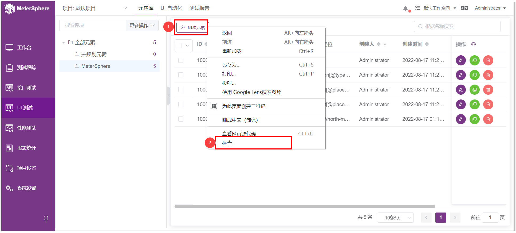Go to 报表统计 in the sidebar
Image resolution: width=516 pixels, height=233 pixels.
pyautogui.click(x=28, y=148)
